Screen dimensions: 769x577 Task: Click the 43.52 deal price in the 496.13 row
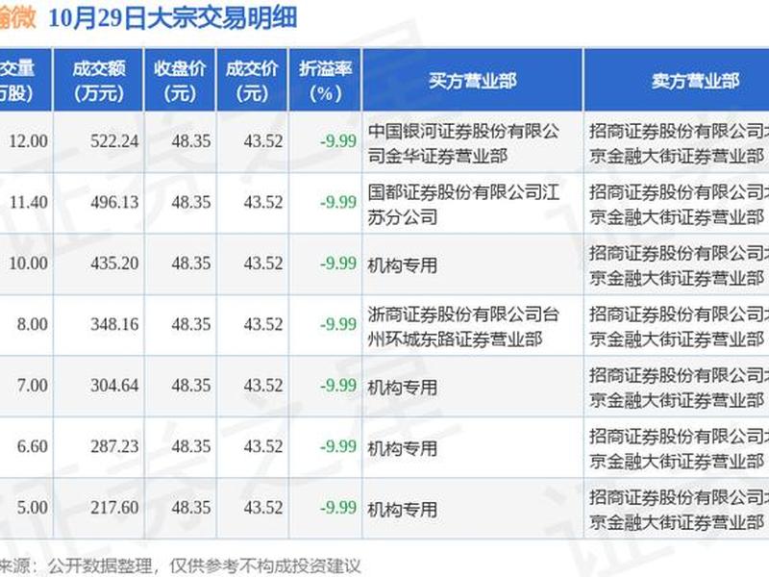pyautogui.click(x=263, y=202)
